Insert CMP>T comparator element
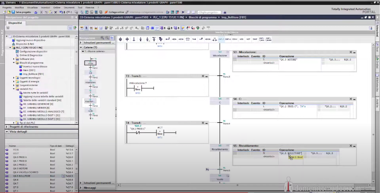The height and width of the screenshot is (193, 380). [221, 39]
